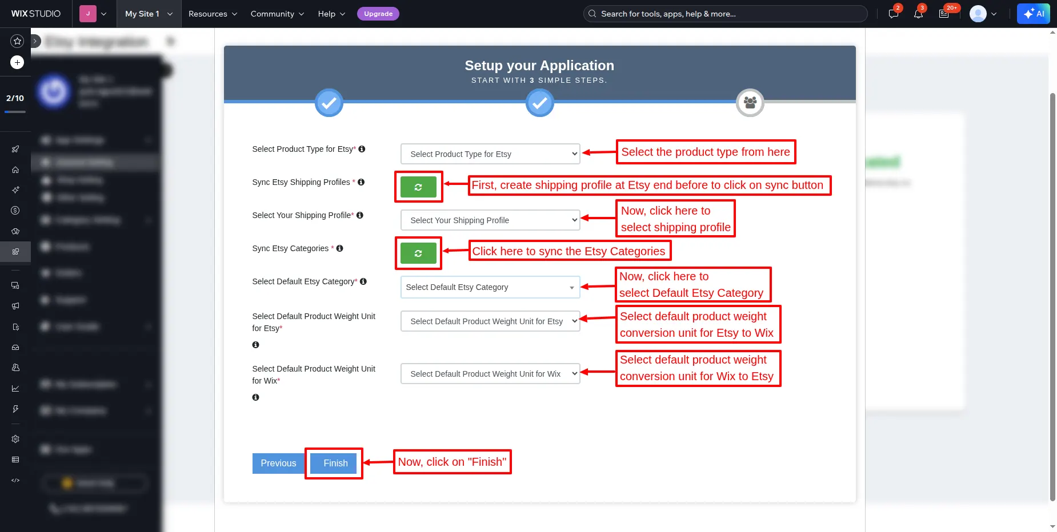1057x532 pixels.
Task: Open the inbox tray icon in sidebar
Action: coord(15,347)
